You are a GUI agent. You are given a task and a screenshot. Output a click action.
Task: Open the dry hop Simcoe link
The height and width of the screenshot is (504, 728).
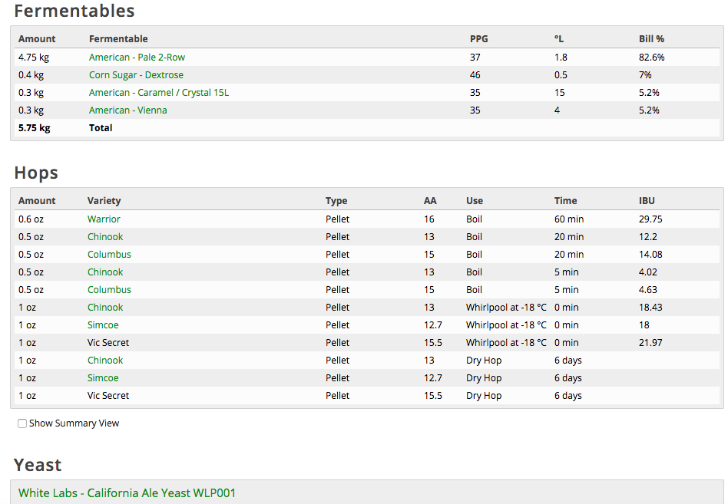pyautogui.click(x=103, y=377)
